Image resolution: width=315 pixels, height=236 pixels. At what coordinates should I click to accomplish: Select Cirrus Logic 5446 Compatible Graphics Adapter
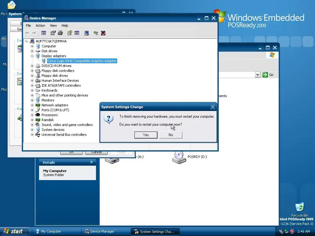pyautogui.click(x=82, y=61)
